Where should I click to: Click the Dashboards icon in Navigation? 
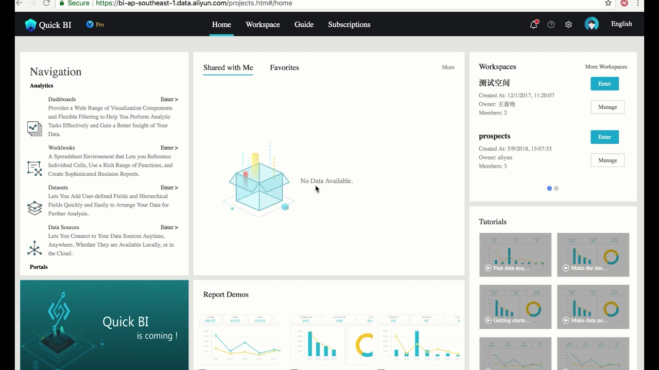coord(34,128)
